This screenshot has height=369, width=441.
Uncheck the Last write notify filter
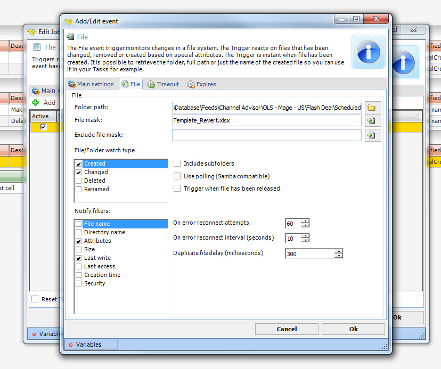pos(79,258)
